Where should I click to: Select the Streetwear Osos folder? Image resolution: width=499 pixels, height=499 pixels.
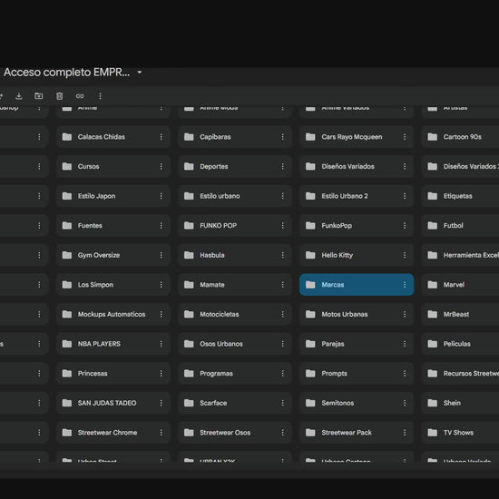pos(235,433)
